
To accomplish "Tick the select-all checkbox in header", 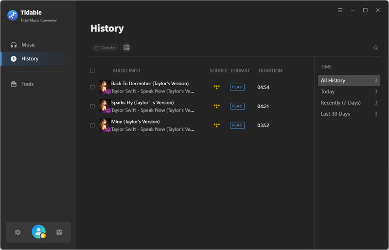I will [92, 71].
